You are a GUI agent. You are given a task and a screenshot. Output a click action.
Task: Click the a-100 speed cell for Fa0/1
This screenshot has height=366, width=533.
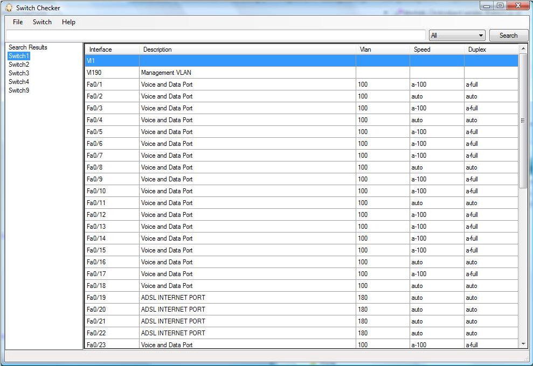[437, 85]
